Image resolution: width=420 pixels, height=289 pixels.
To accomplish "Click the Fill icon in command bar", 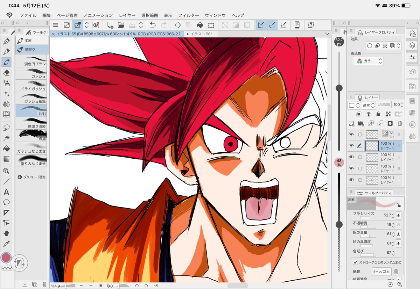I will pos(199,25).
